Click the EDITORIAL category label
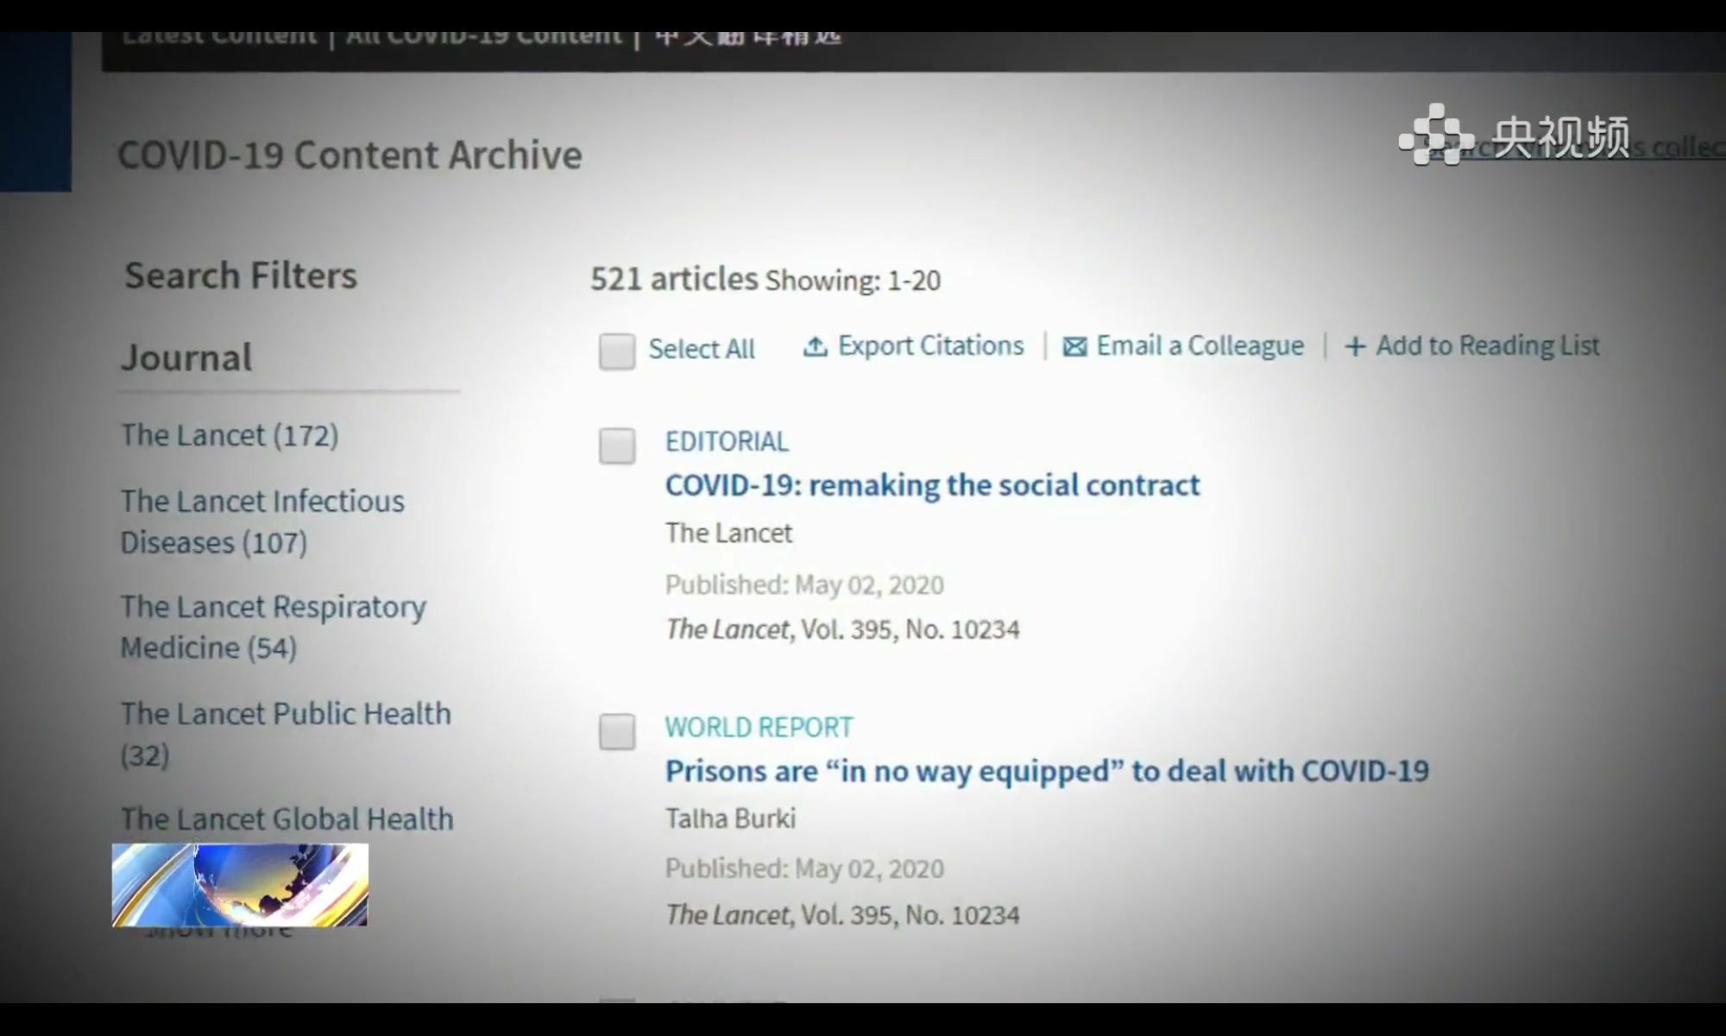Image resolution: width=1726 pixels, height=1036 pixels. click(x=727, y=442)
